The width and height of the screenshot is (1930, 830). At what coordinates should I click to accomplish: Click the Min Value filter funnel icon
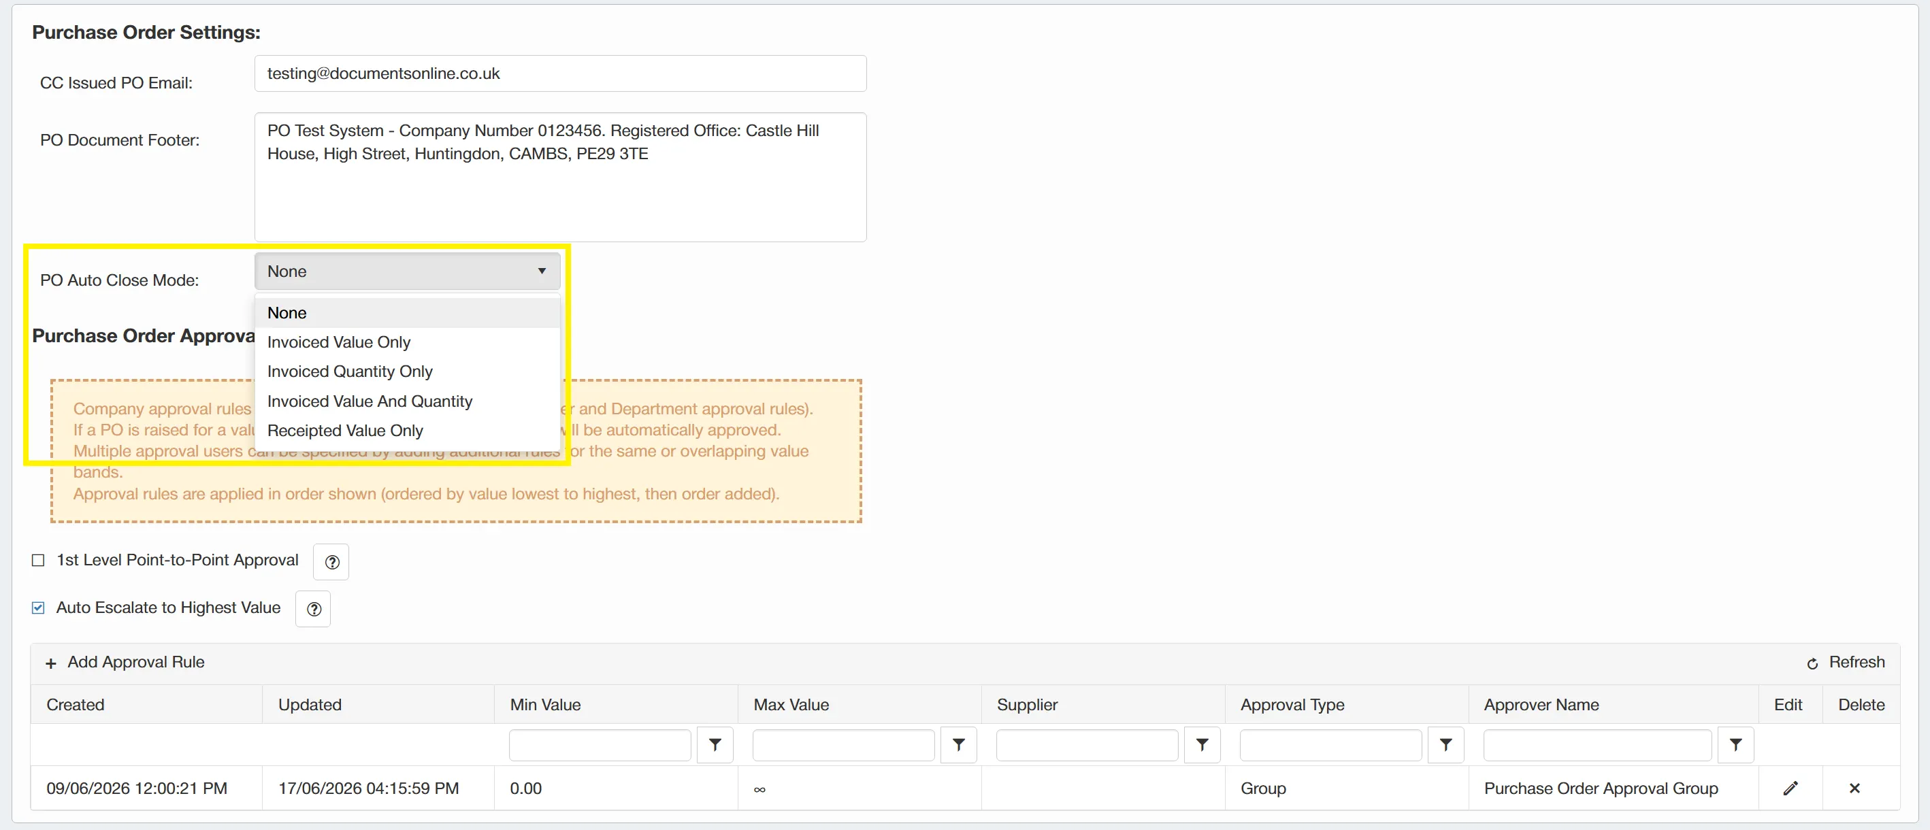click(x=715, y=744)
